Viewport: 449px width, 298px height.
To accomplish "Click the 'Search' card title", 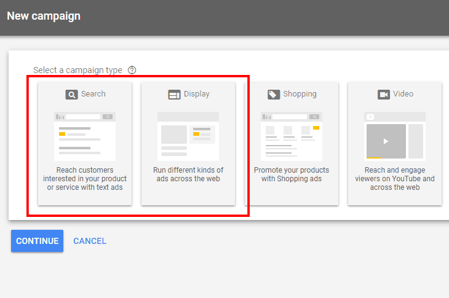I will [x=93, y=94].
